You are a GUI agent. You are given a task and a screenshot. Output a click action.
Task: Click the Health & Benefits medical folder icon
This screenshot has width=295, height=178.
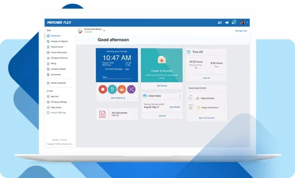pyautogui.click(x=162, y=60)
